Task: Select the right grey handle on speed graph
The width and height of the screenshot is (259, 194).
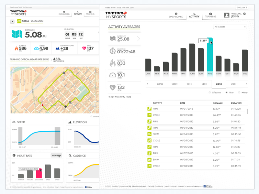Action: click(58, 136)
